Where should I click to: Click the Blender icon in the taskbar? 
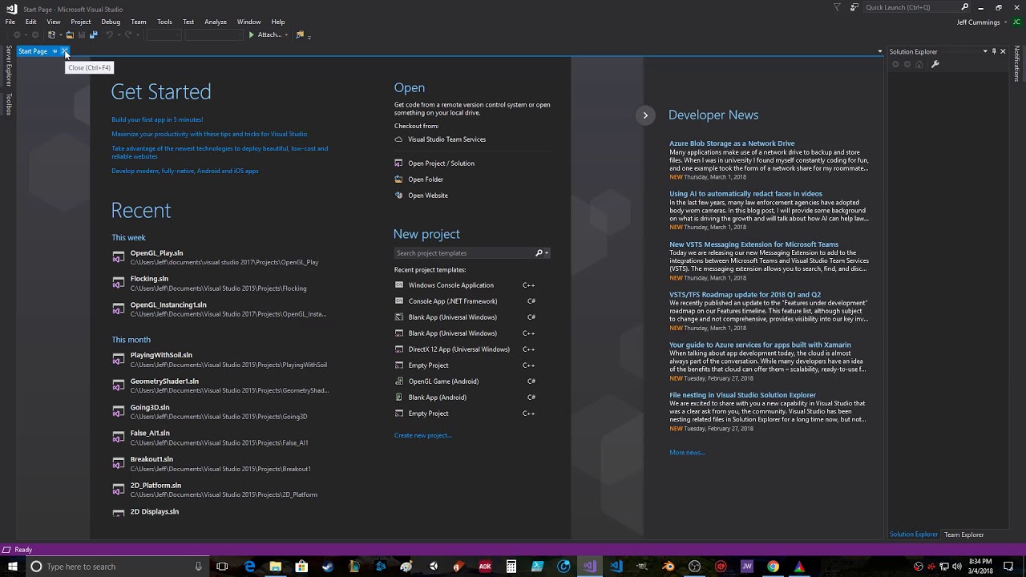669,567
